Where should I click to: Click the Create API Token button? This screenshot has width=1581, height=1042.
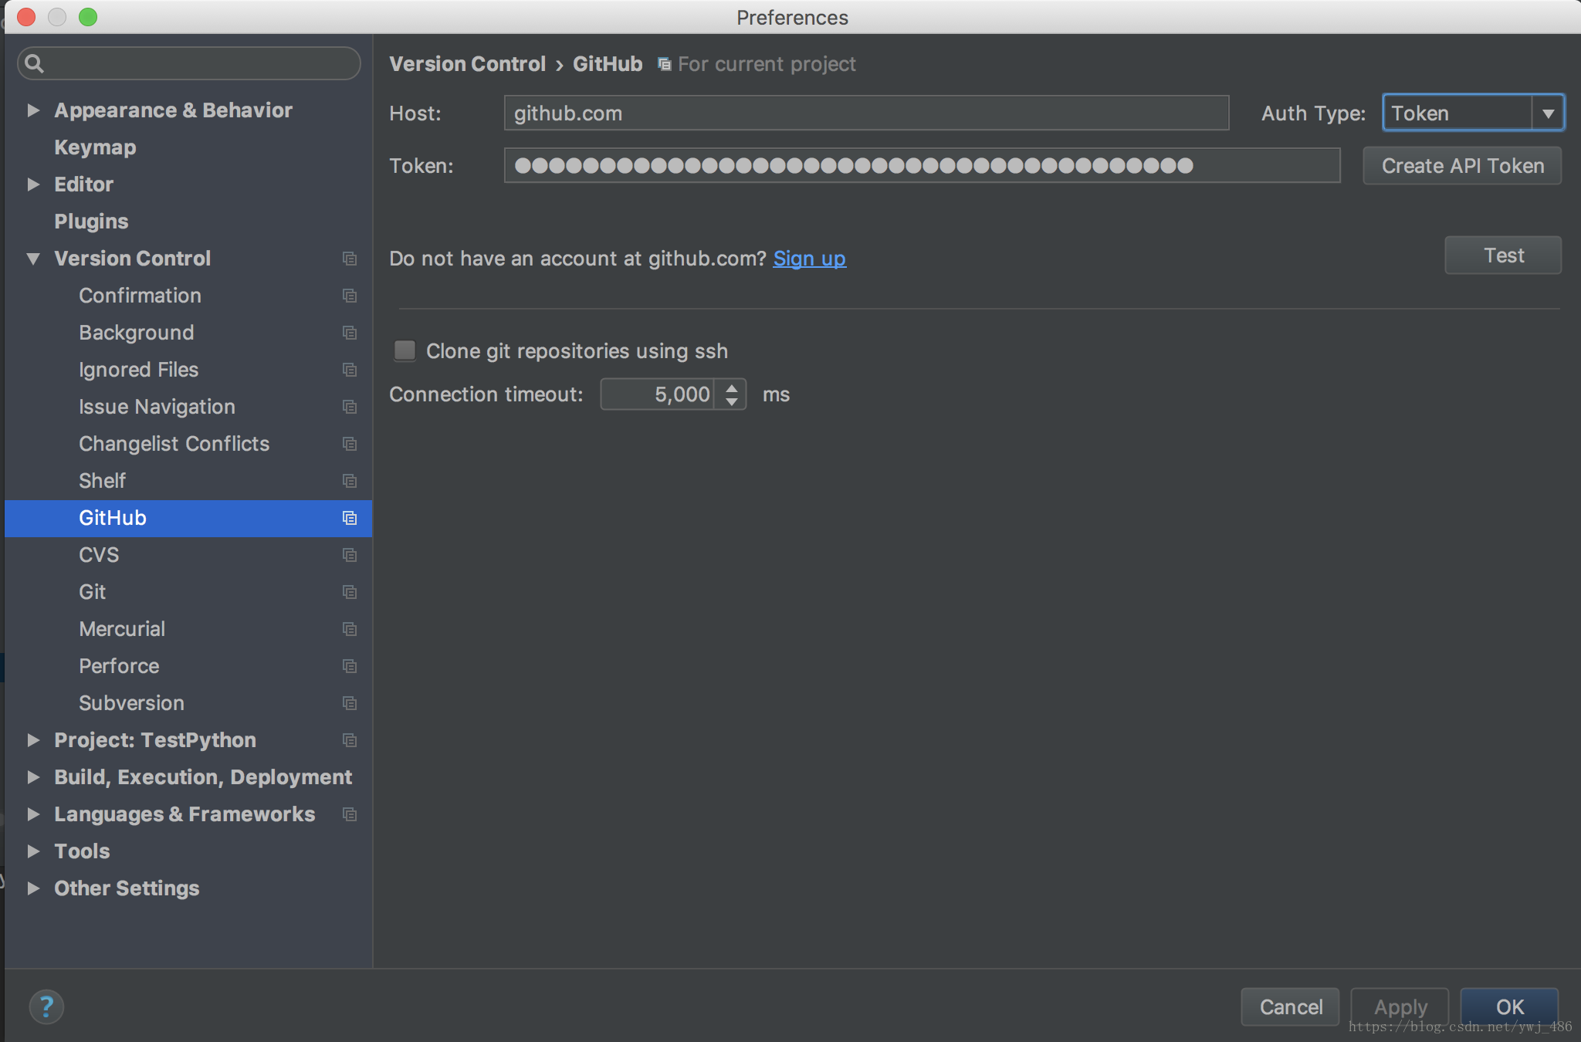click(1462, 166)
